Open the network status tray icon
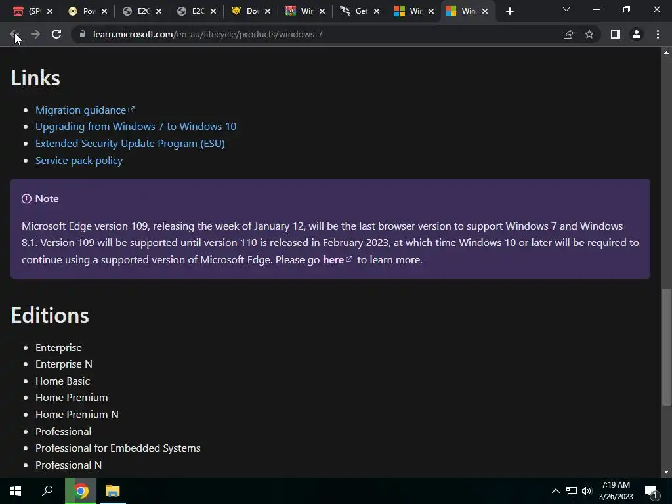 [572, 491]
